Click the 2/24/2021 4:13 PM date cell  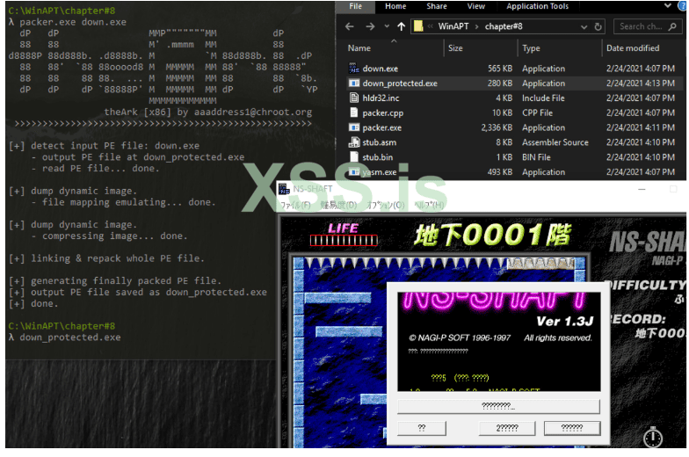click(640, 83)
